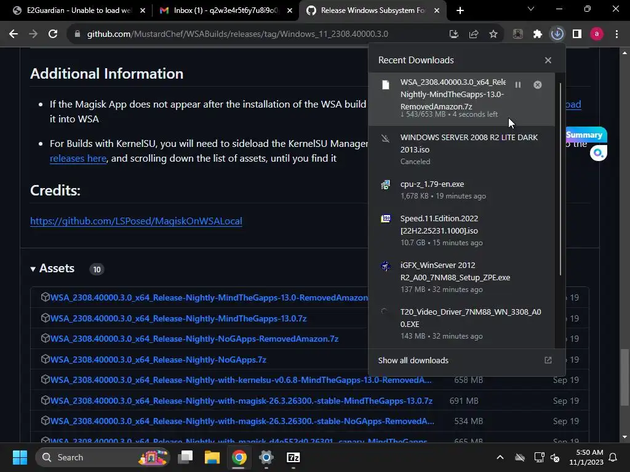Open iGFX_WinServer 2012 setup download
The width and height of the screenshot is (630, 472).
[x=461, y=277]
